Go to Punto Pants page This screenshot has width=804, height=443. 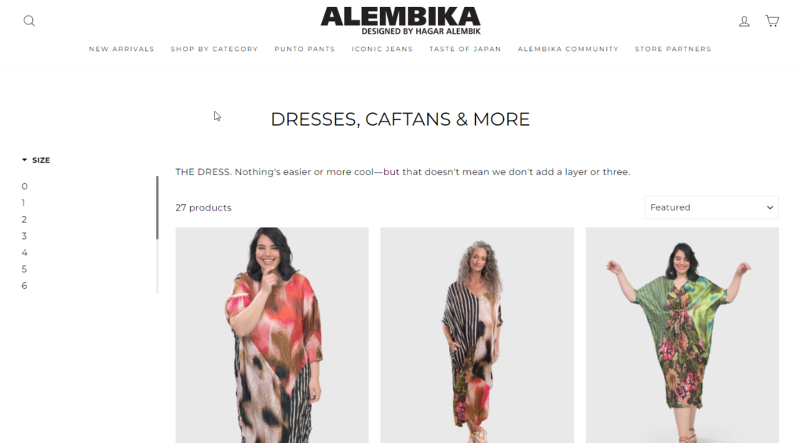tap(305, 49)
